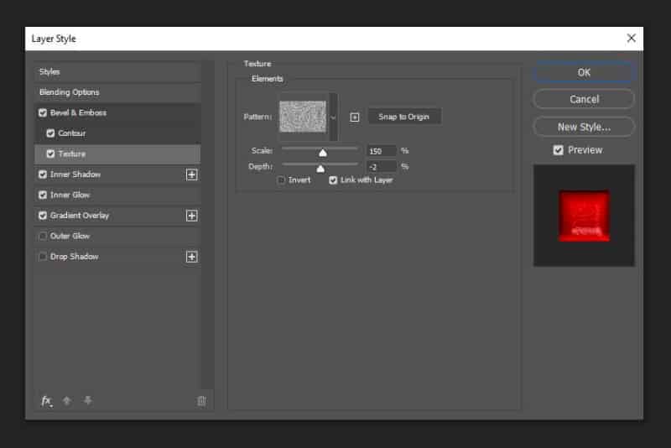Click the Scale percentage input field

(382, 151)
